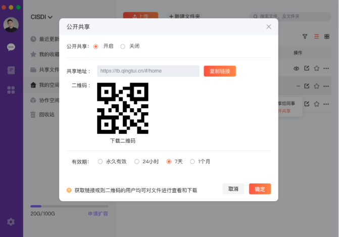The width and height of the screenshot is (339, 237).
Task: Select 7天 validity option
Action: coord(169,162)
